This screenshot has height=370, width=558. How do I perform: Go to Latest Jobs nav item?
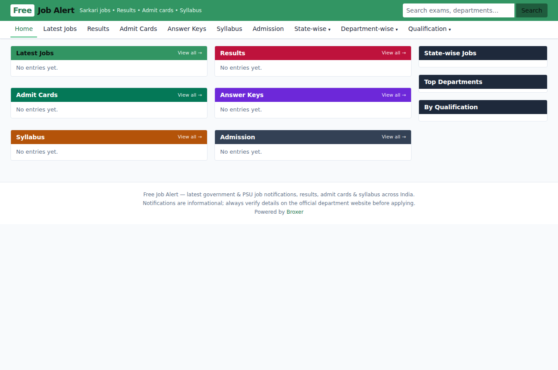click(60, 29)
